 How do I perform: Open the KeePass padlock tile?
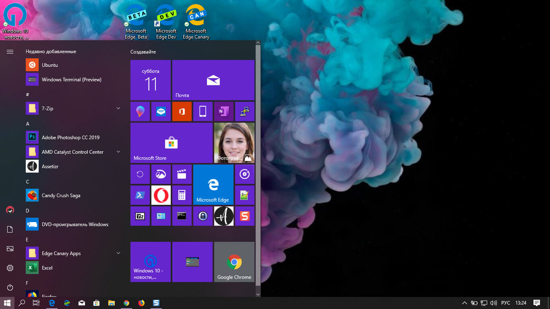click(203, 216)
